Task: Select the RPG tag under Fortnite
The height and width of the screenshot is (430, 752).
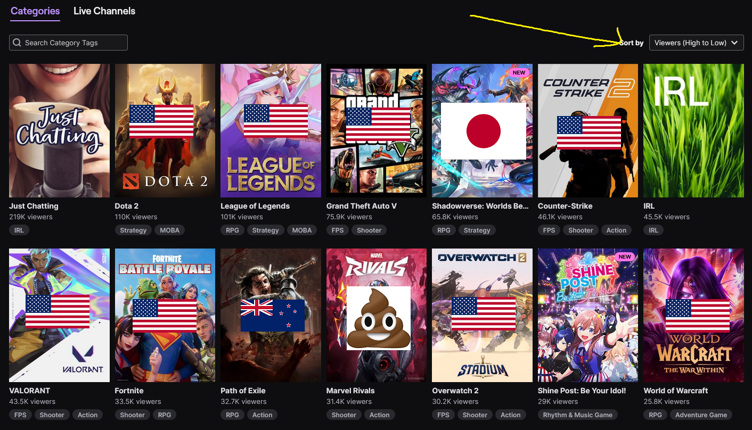Action: pos(165,415)
